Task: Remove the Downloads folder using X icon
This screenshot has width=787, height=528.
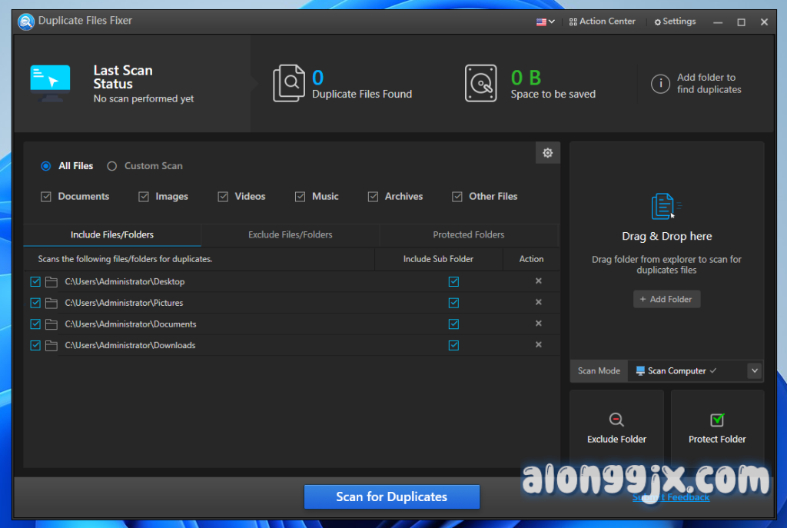Action: pos(539,345)
